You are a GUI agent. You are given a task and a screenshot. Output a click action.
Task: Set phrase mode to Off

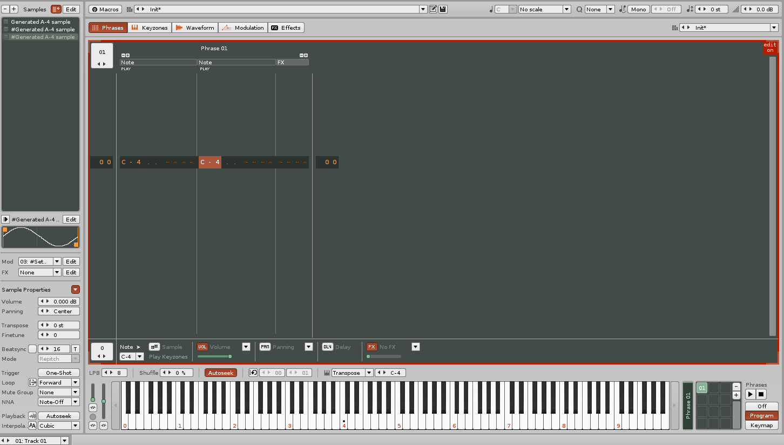[x=762, y=406]
